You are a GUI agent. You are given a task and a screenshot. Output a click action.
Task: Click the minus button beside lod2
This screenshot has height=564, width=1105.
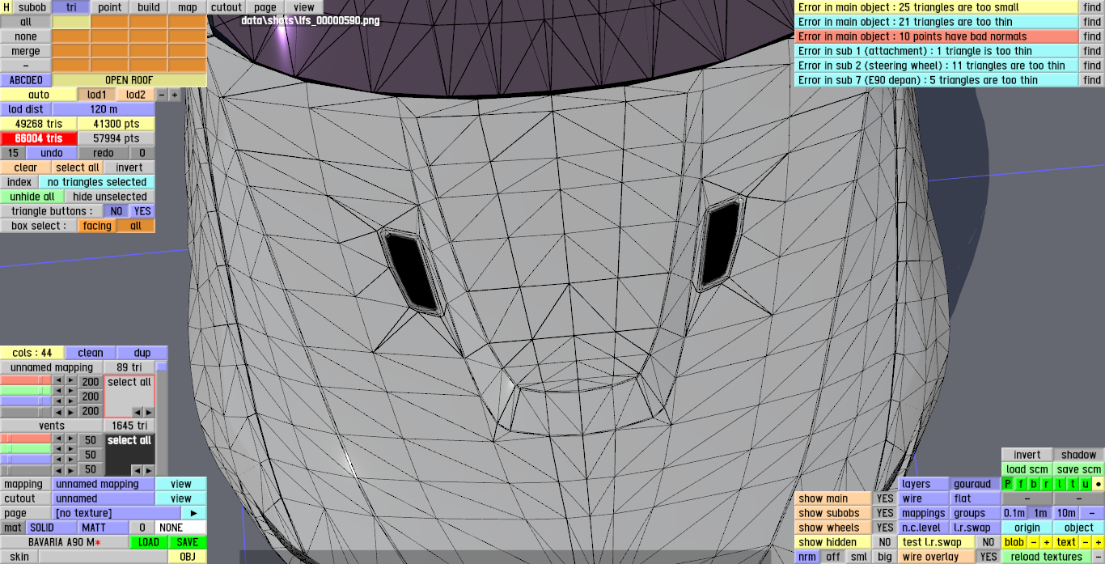[x=161, y=95]
